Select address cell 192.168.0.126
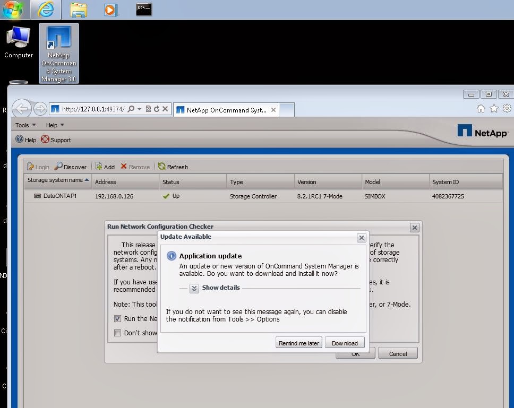 tap(114, 196)
